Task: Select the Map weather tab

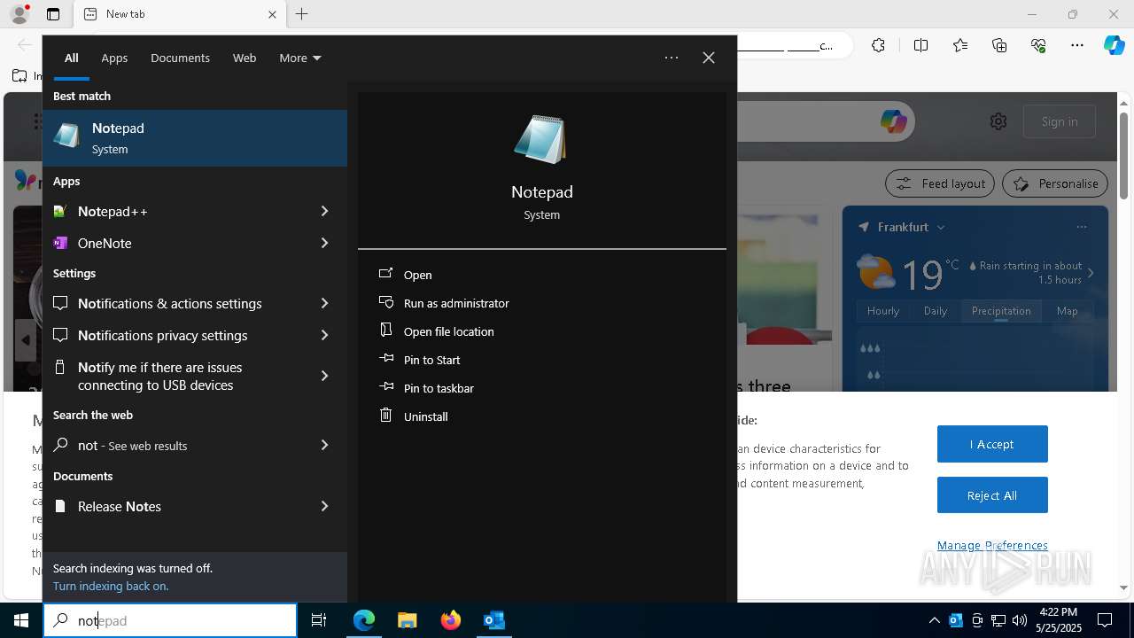Action: (x=1068, y=311)
